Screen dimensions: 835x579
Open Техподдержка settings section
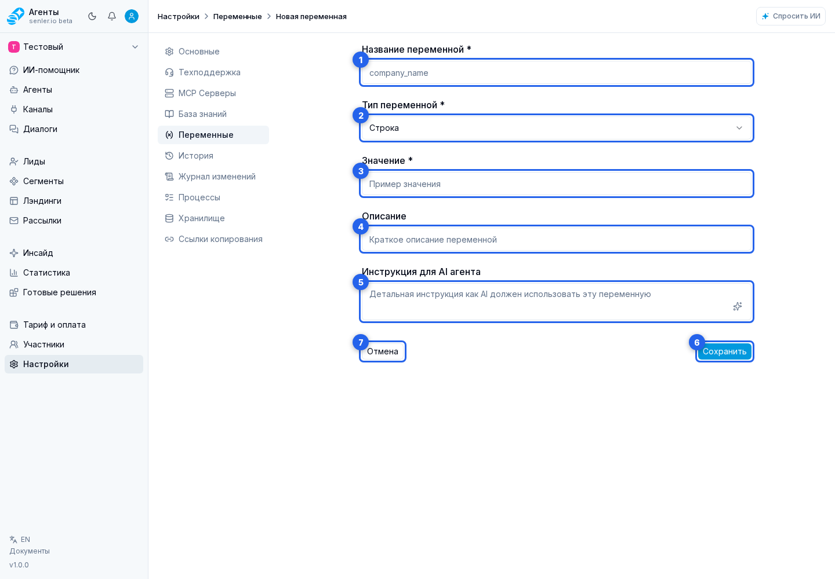pos(213,72)
